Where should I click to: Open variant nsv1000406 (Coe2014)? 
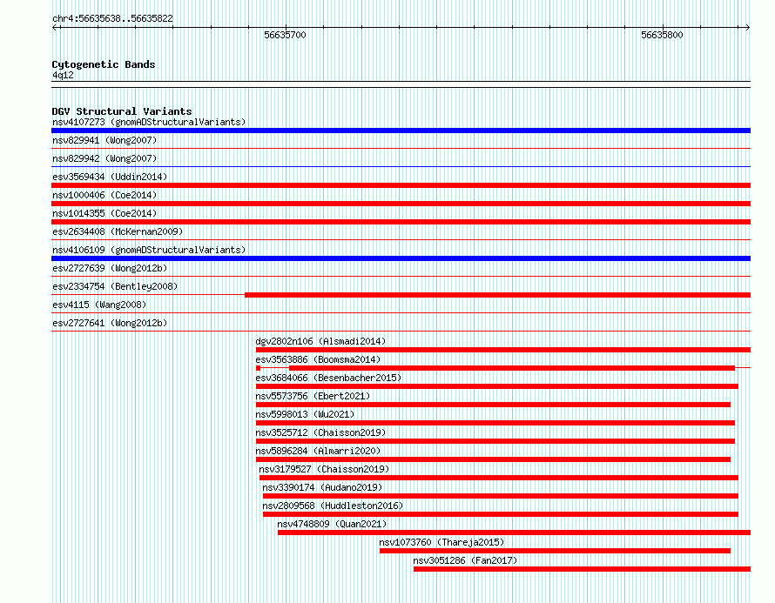click(104, 195)
